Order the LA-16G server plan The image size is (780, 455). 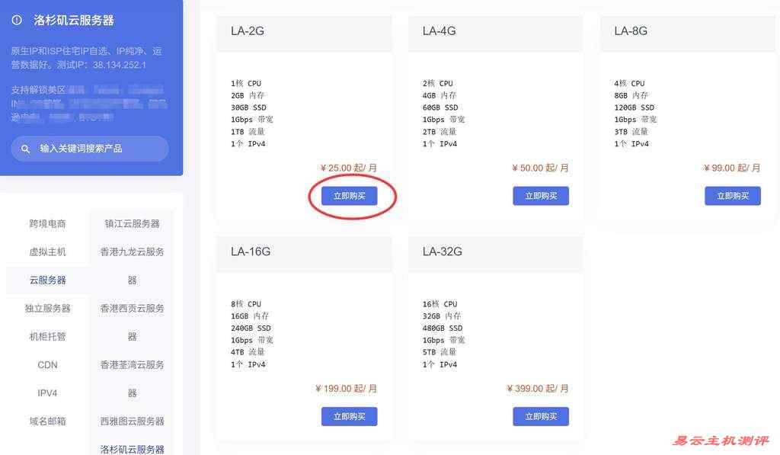click(x=349, y=417)
